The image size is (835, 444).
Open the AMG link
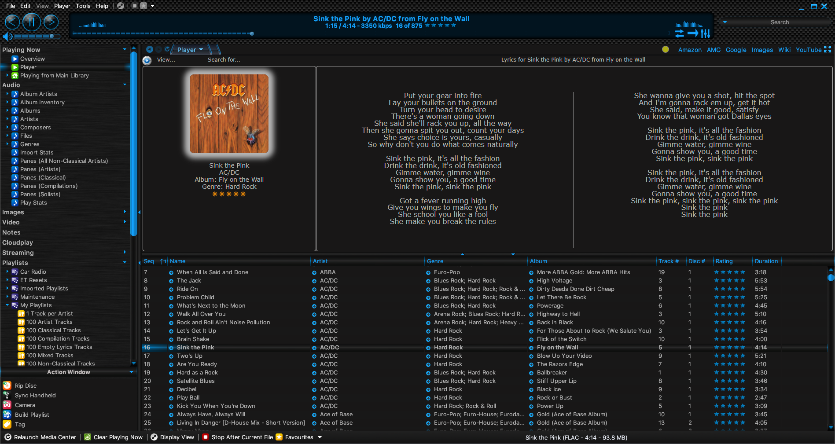(x=714, y=50)
